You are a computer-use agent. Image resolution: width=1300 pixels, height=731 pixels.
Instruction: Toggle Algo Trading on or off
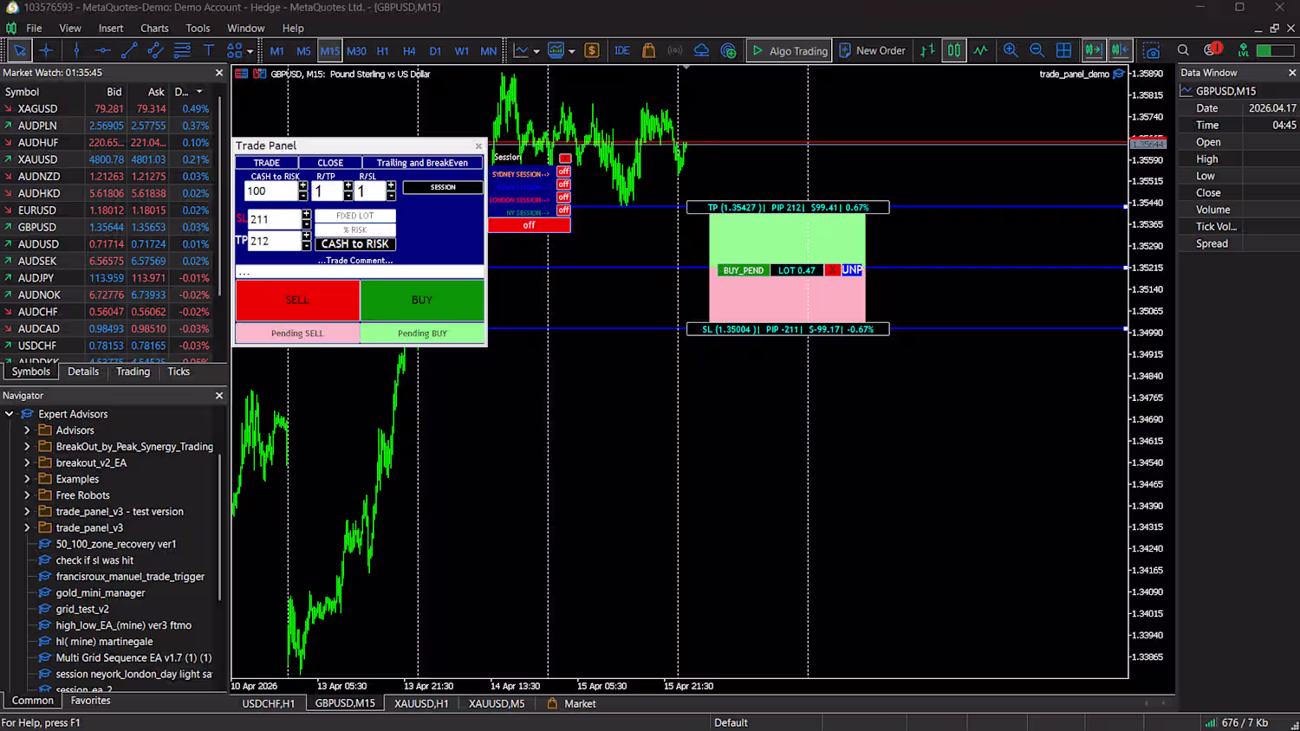click(790, 51)
